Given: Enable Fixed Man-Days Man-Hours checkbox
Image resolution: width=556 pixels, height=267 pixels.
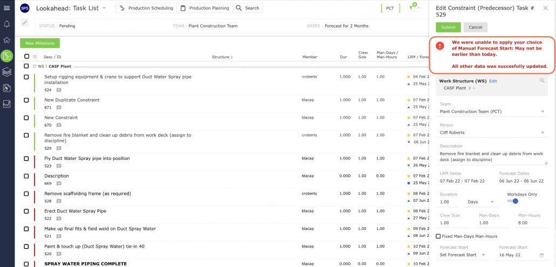Looking at the screenshot, I should pos(438,236).
